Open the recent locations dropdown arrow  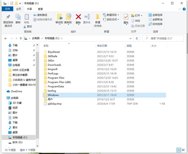(17, 38)
